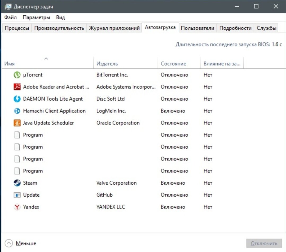Click LogMeIn Inc. publisher cell
The width and height of the screenshot is (286, 252).
(x=111, y=111)
